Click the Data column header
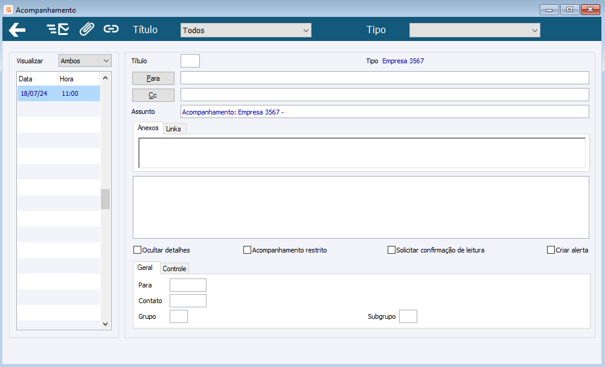 click(x=38, y=79)
